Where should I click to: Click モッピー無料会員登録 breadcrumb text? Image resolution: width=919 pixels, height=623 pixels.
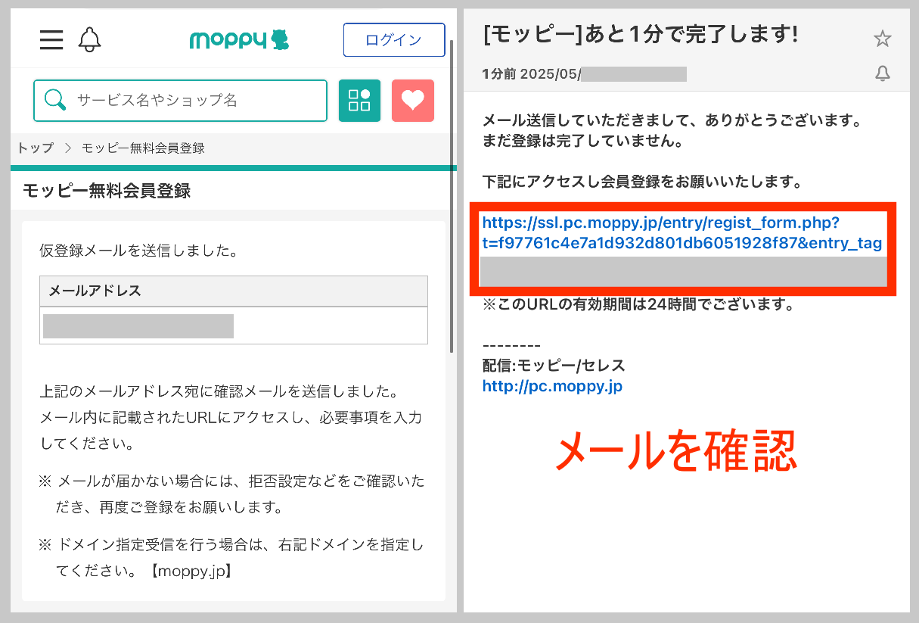143,148
